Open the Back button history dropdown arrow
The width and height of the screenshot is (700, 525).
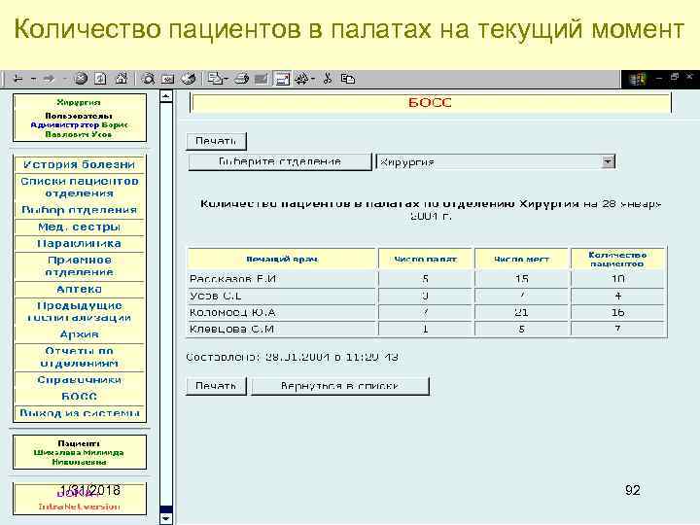33,79
